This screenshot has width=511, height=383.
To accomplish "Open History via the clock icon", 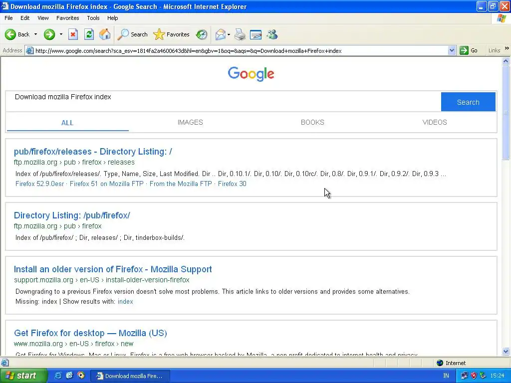I will click(202, 34).
